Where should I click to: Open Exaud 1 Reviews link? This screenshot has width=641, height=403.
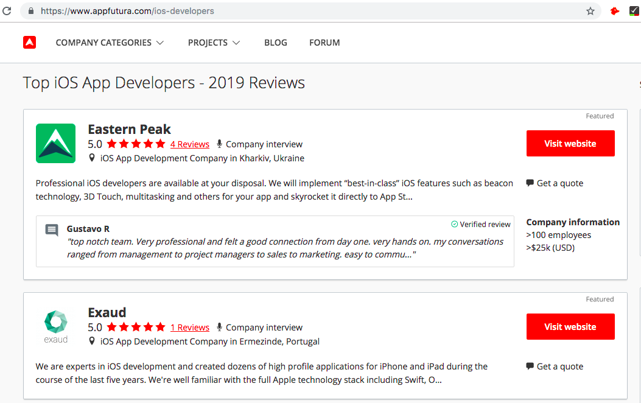190,328
